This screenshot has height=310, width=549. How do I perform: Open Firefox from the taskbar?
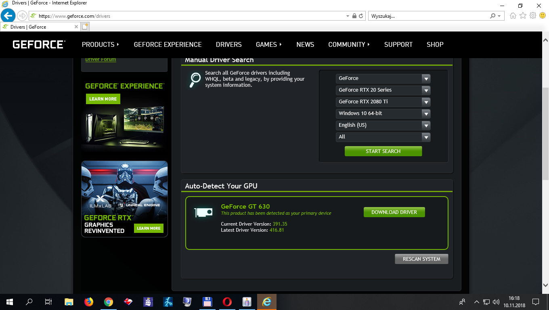89,302
